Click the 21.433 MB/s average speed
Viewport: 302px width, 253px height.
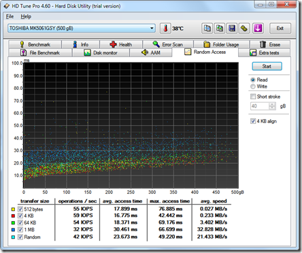pyautogui.click(x=212, y=237)
